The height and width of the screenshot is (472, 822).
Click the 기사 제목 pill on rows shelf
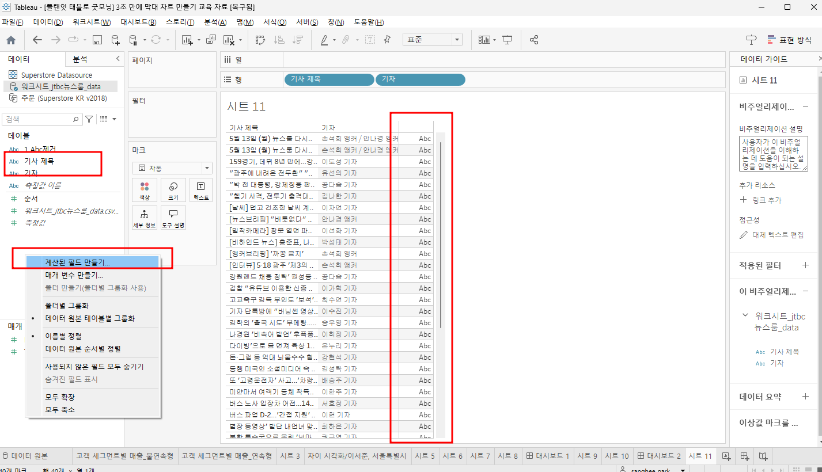pos(329,79)
